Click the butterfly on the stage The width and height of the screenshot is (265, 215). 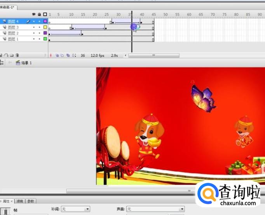(203, 98)
